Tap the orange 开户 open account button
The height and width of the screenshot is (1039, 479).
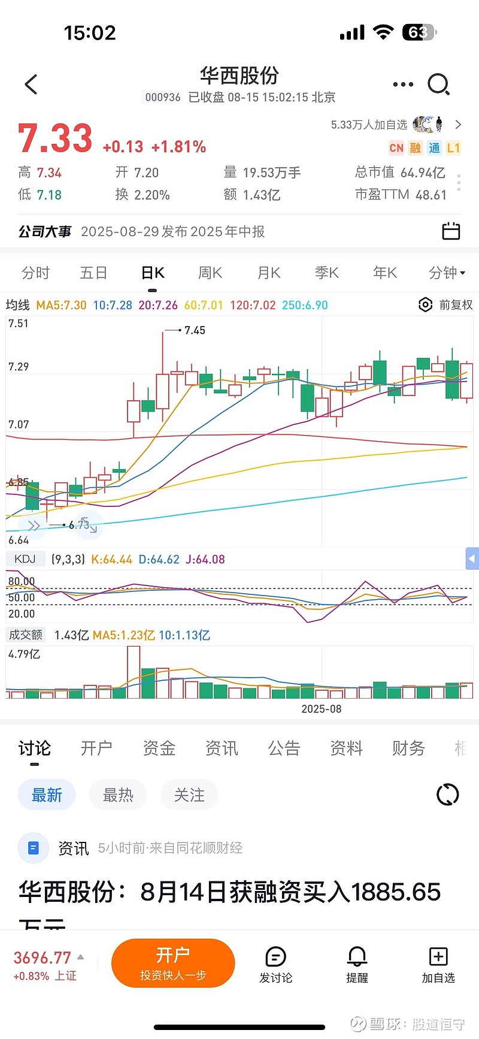173,963
